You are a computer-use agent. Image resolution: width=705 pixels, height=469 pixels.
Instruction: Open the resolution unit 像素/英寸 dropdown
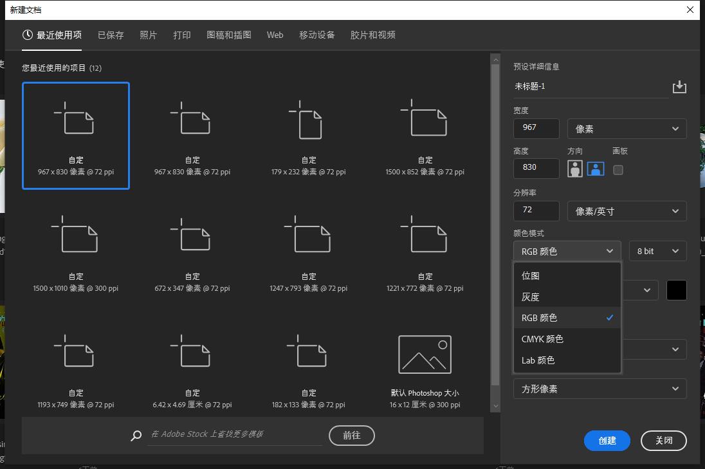coord(627,211)
